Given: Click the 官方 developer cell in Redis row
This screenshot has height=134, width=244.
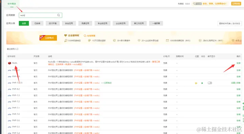Looking at the screenshot, I should 36,63.
